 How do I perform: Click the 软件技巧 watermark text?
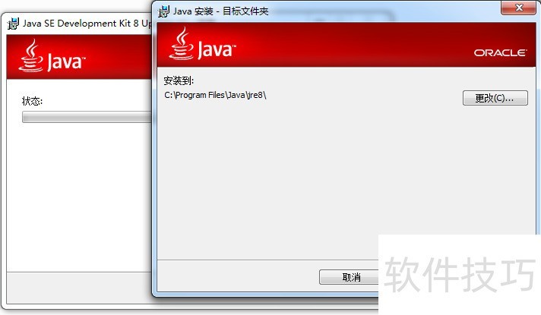click(460, 275)
